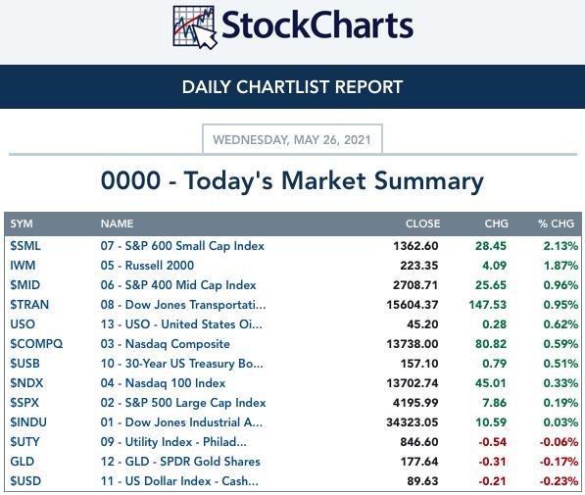Image resolution: width=585 pixels, height=495 pixels.
Task: Open the Nasdaq Composite chart link
Action: (x=165, y=344)
